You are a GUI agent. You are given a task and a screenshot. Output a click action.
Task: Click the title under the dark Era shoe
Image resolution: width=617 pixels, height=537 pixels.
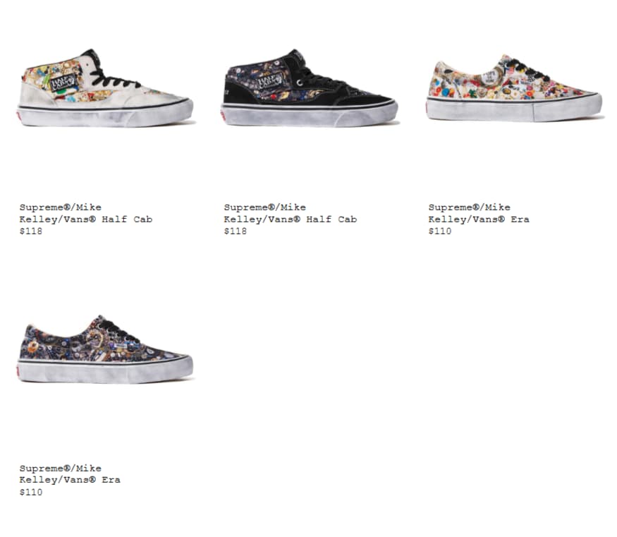click(x=70, y=474)
